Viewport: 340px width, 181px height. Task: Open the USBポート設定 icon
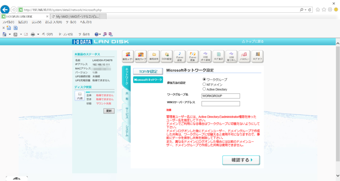[x=205, y=57]
